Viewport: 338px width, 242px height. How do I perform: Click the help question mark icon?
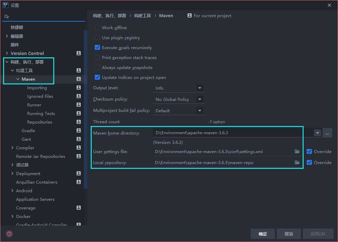click(x=9, y=234)
